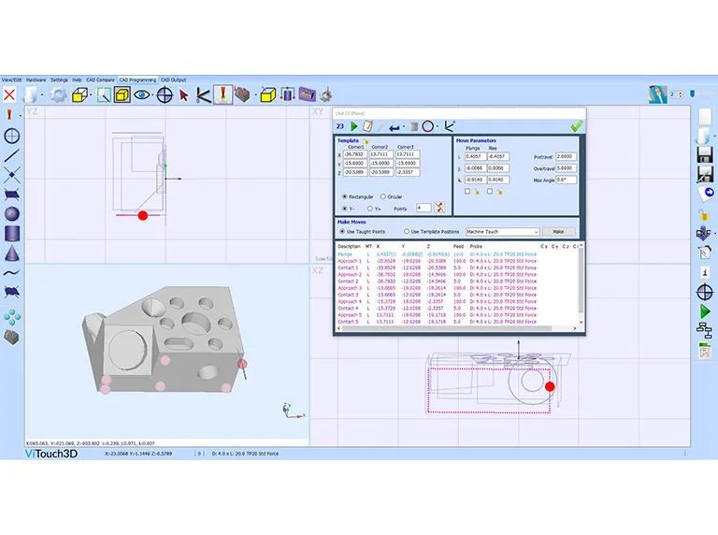The image size is (718, 535).
Task: Select the red arrow pointer tool
Action: 183,94
